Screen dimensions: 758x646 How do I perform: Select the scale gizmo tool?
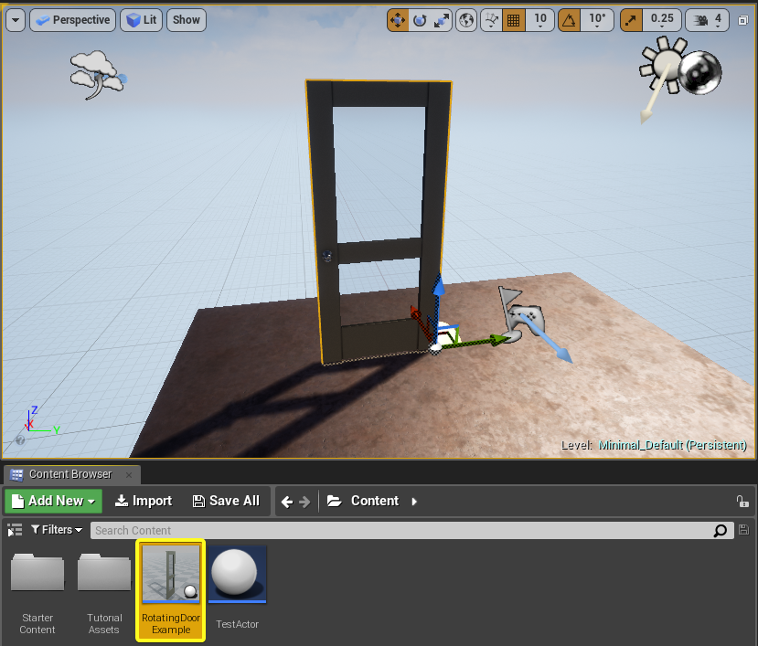442,19
